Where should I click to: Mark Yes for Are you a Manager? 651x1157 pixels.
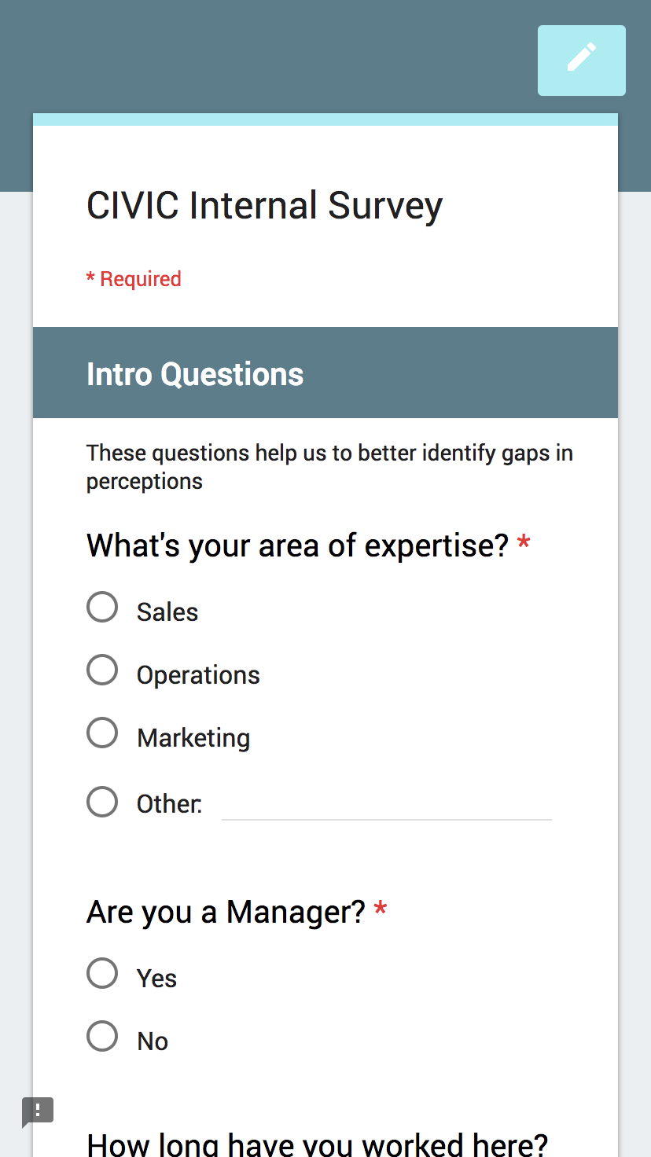pyautogui.click(x=102, y=974)
